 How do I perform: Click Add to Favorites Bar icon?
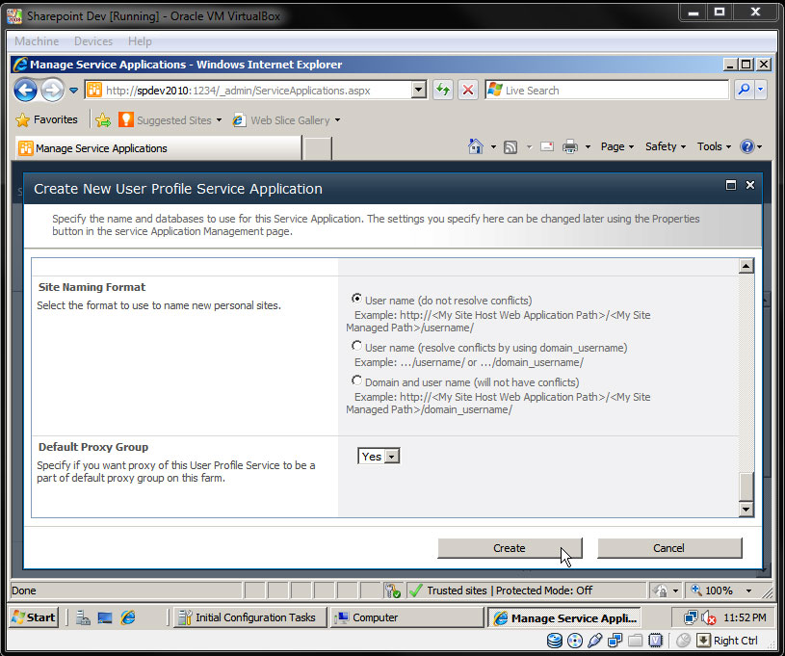click(x=103, y=120)
